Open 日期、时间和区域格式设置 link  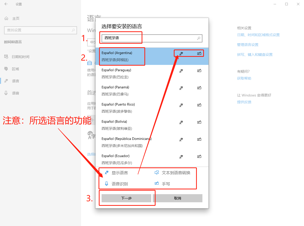[x=258, y=35]
